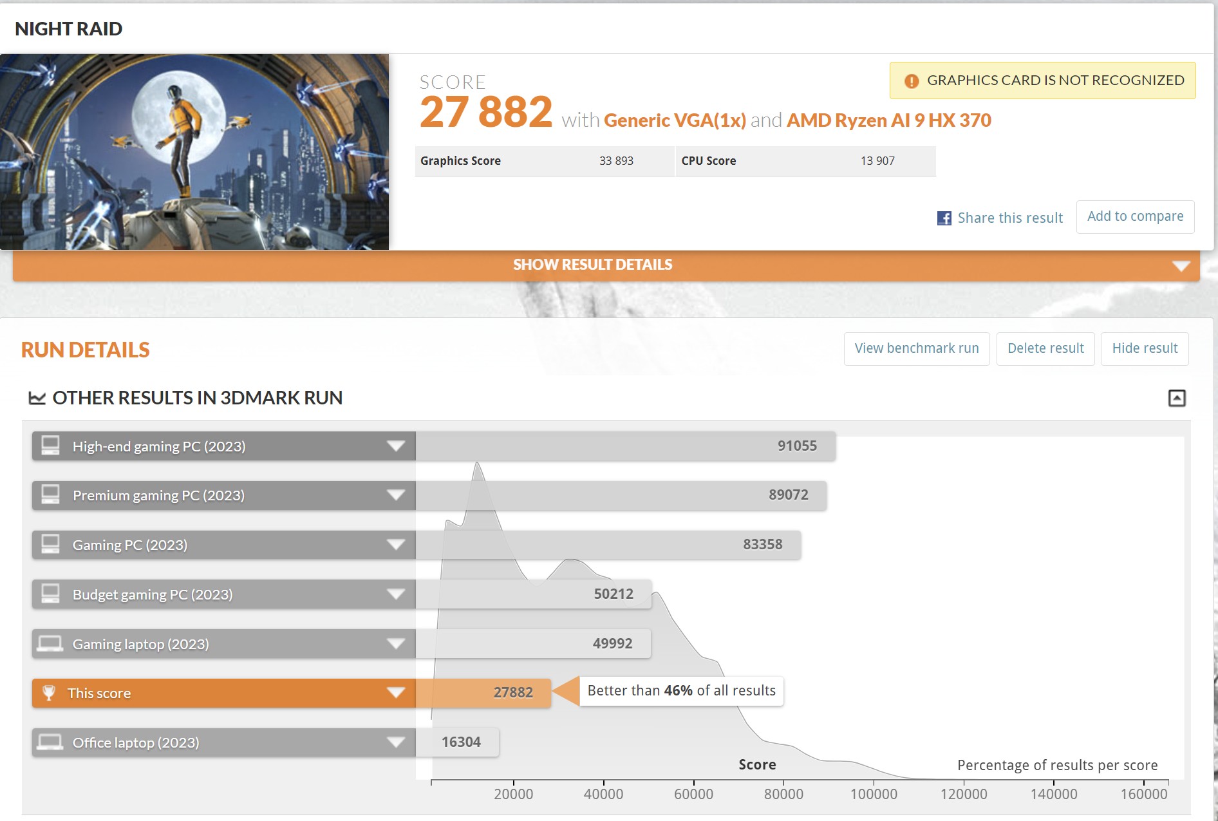
Task: Click Add to compare button
Action: [1135, 216]
